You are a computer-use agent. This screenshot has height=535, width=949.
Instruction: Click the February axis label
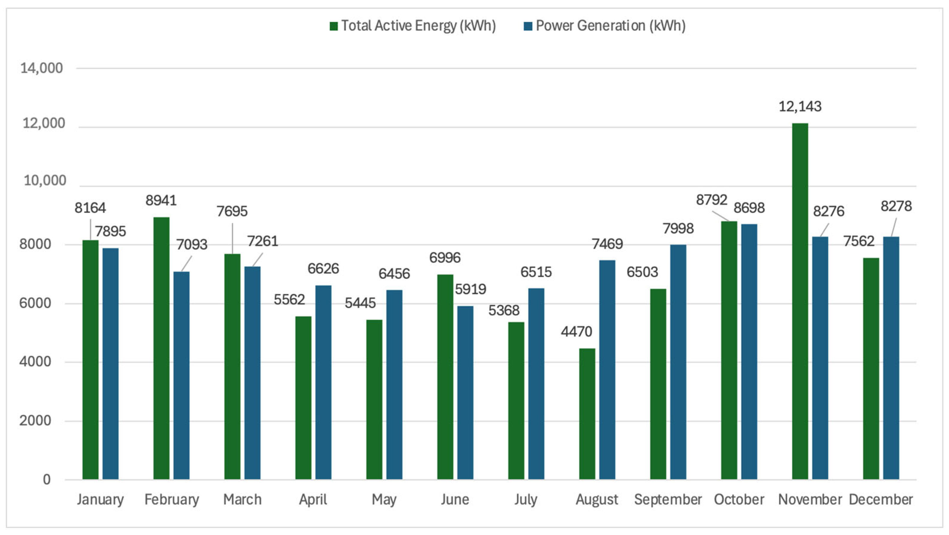(172, 500)
